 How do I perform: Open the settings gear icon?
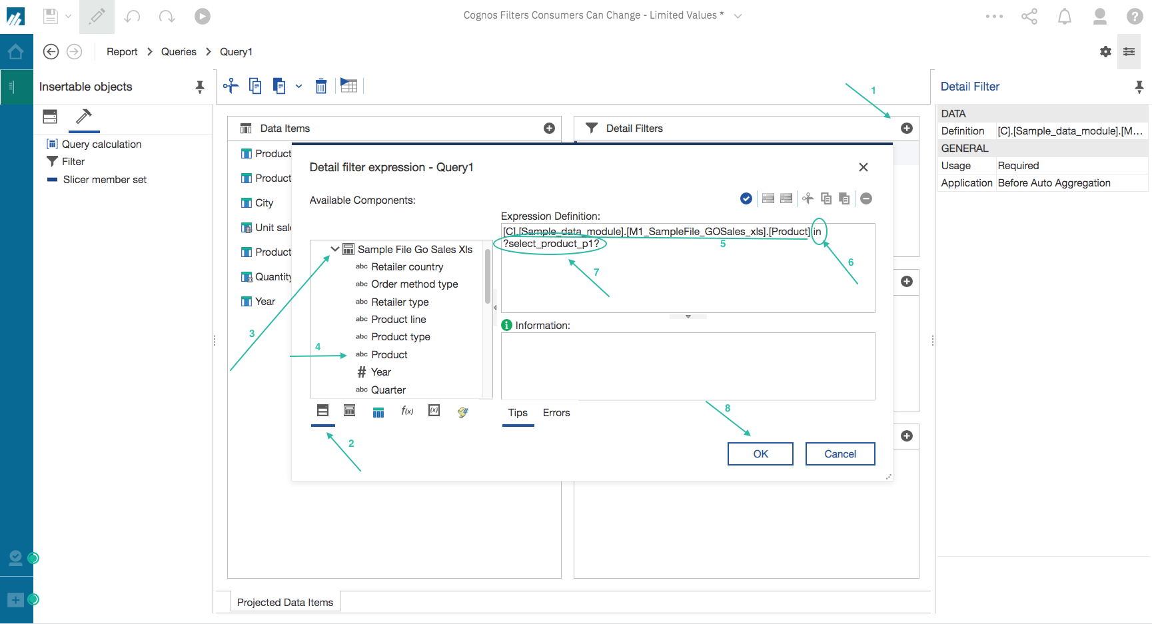click(x=1105, y=51)
